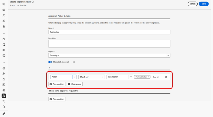Open the tags icon in the sidebar
Screen dimensions: 213x117
click(4, 101)
